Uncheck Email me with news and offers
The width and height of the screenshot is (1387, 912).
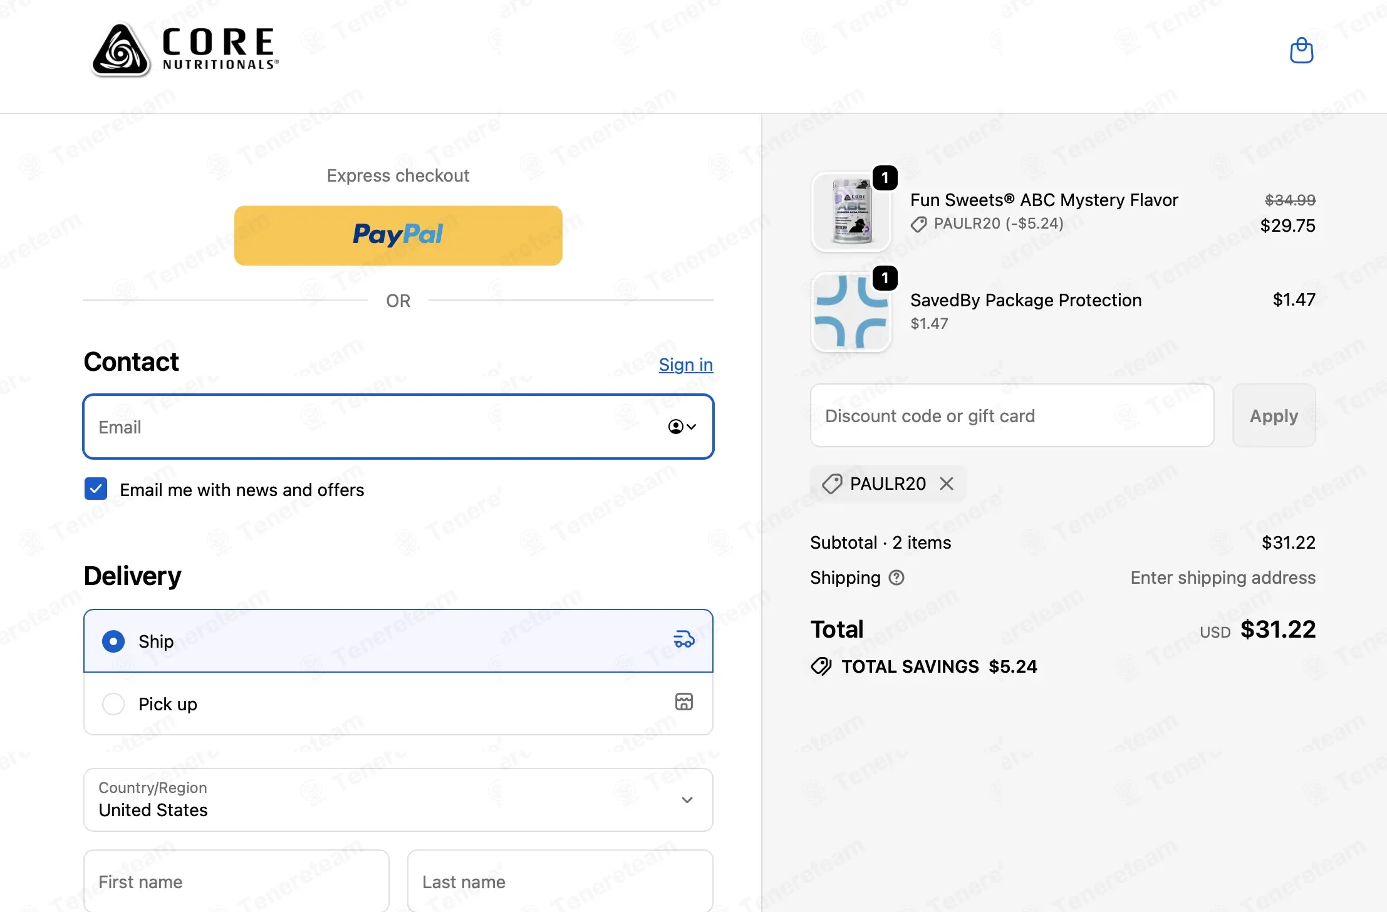pos(96,489)
